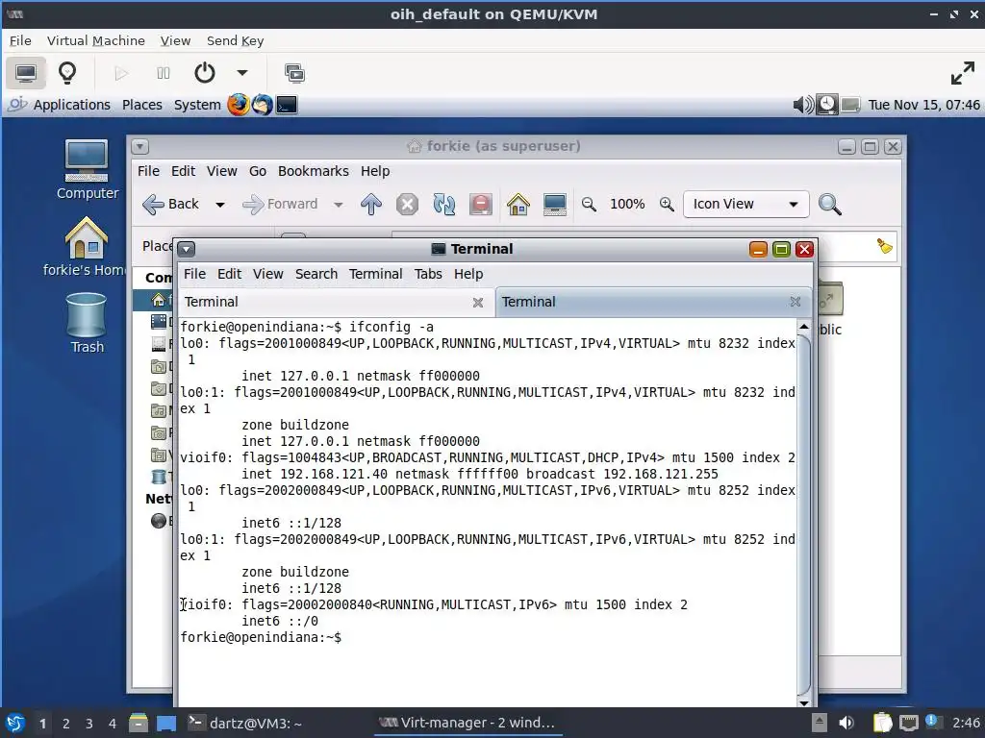Show virtual hardware details lightbulb icon

tap(67, 73)
